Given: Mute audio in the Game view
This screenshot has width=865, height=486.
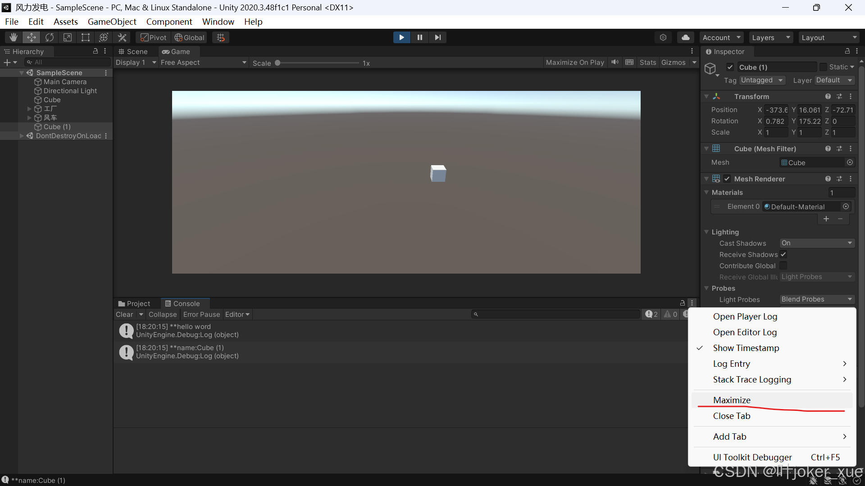Looking at the screenshot, I should coord(615,62).
